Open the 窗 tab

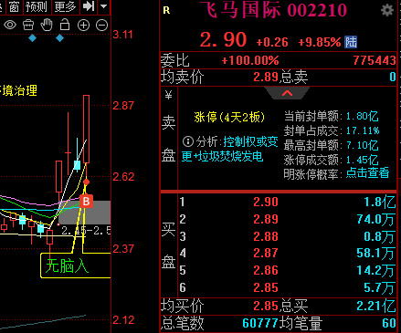[x=15, y=6]
